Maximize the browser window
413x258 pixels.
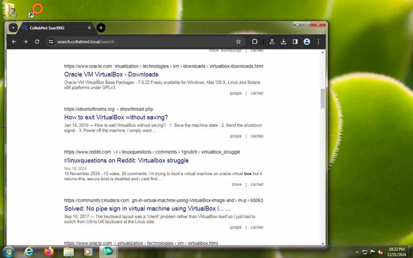coord(306,24)
